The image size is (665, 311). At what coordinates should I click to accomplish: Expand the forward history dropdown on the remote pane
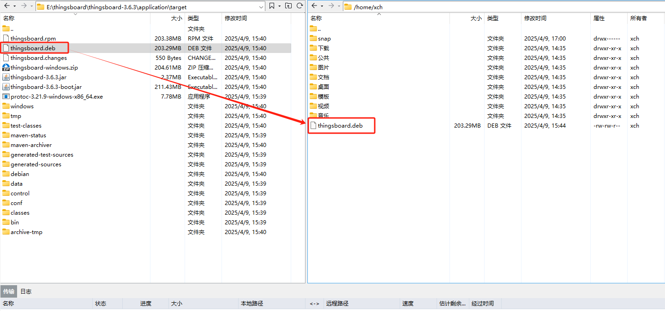(338, 6)
